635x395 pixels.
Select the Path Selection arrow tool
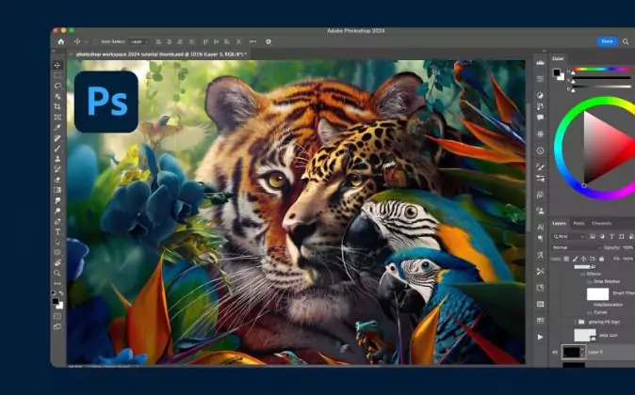coord(57,243)
